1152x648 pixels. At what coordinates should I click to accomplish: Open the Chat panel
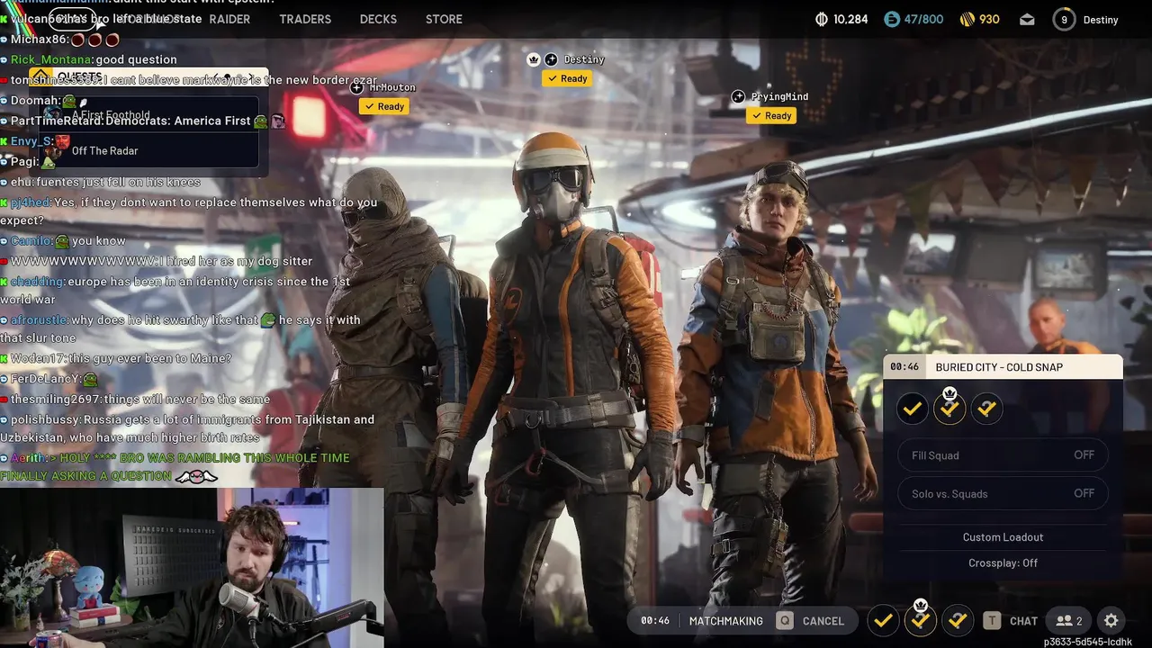(x=1023, y=621)
